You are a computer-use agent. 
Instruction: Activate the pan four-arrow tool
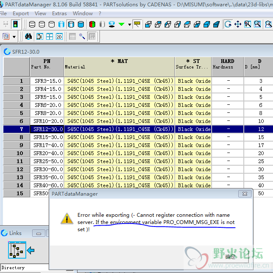[x=238, y=24]
